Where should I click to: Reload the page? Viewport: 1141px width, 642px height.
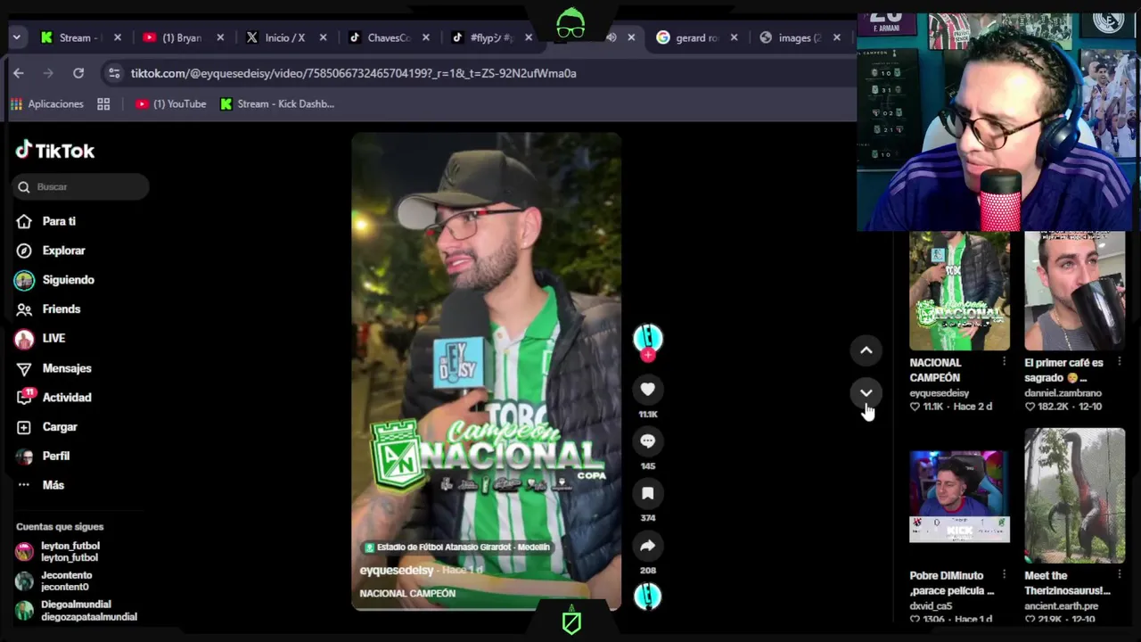point(78,73)
